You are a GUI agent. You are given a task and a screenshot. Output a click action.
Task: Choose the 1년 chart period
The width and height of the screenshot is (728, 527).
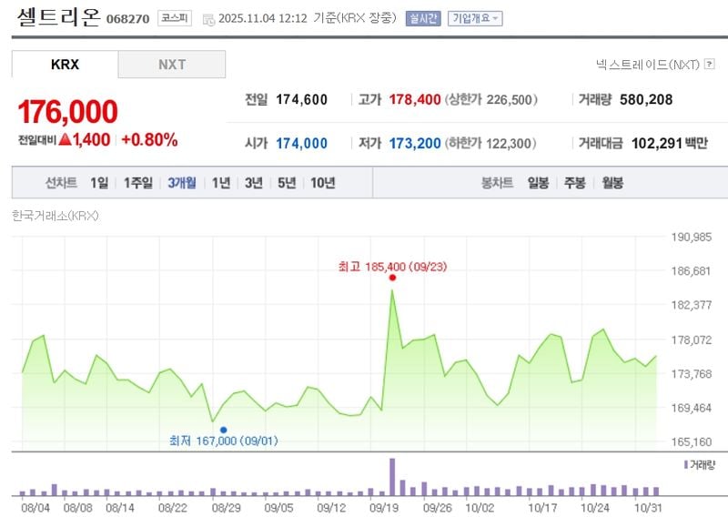[221, 183]
